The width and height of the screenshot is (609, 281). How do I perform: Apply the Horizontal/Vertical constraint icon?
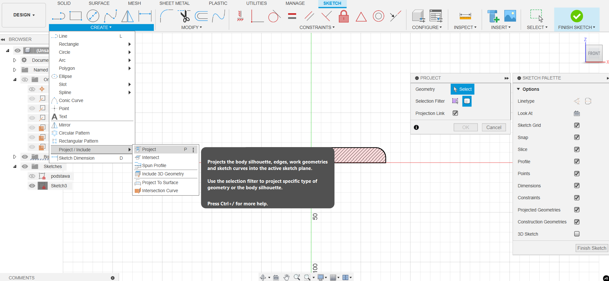pos(240,16)
